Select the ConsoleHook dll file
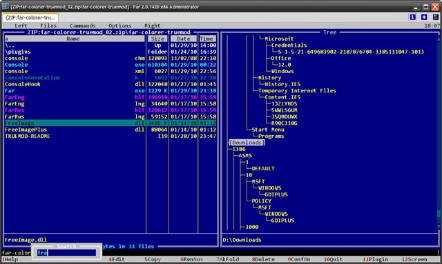Image resolution: width=442 pixels, height=264 pixels. click(110, 84)
